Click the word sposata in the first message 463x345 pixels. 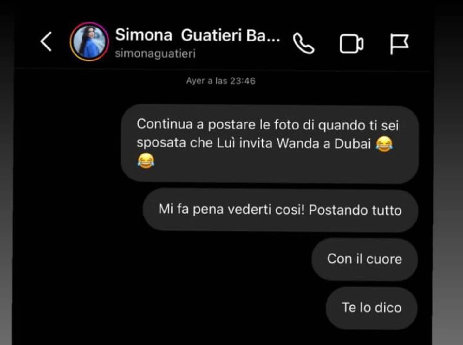pyautogui.click(x=161, y=143)
